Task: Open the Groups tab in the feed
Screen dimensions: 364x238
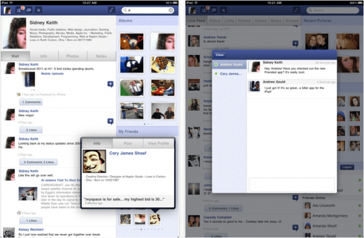Action: click(292, 20)
